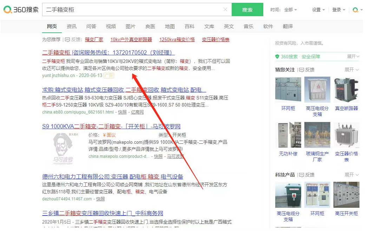Viewport: 370px width, 238px height.
Task: Click the 马可波罗 thumbnail image
Action: pyautogui.click(x=63, y=149)
